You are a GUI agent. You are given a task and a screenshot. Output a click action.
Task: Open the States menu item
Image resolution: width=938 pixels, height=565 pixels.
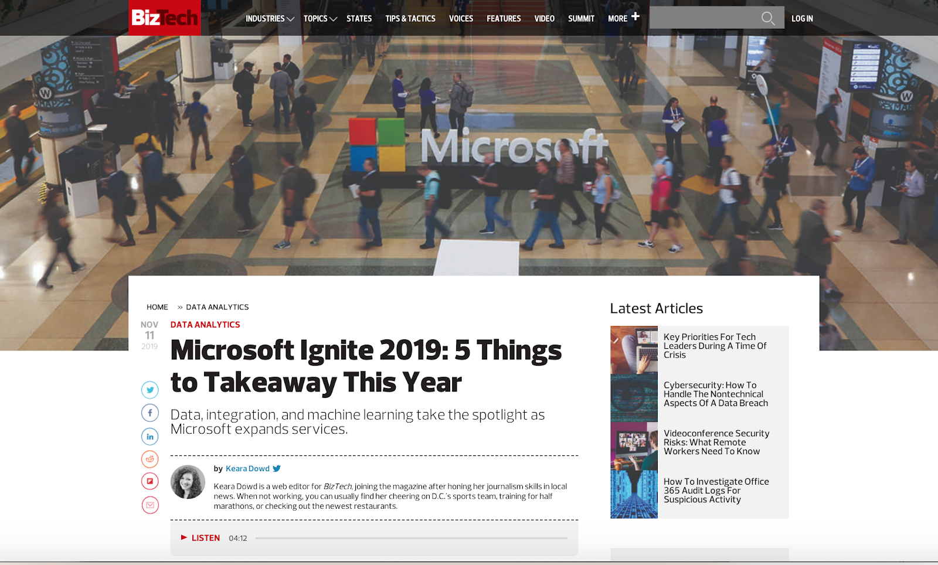(x=359, y=19)
